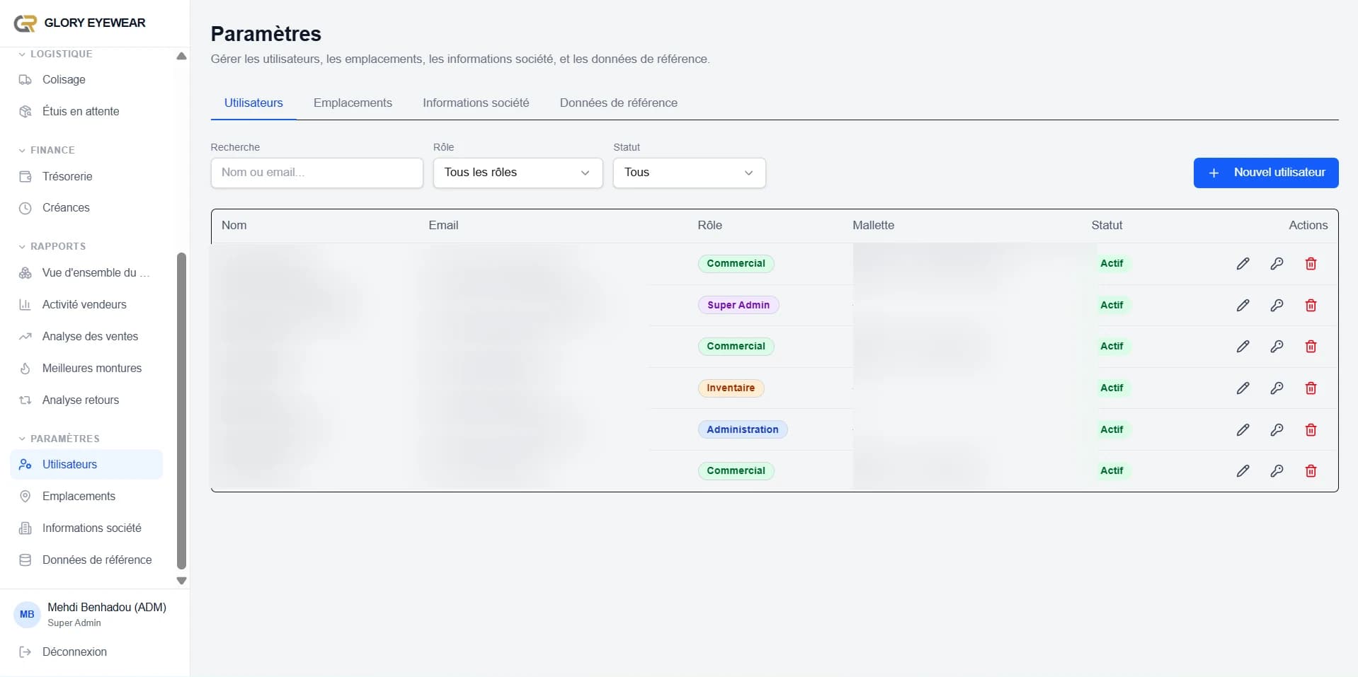Click the Créances clock icon
This screenshot has height=677, width=1358.
coord(25,208)
